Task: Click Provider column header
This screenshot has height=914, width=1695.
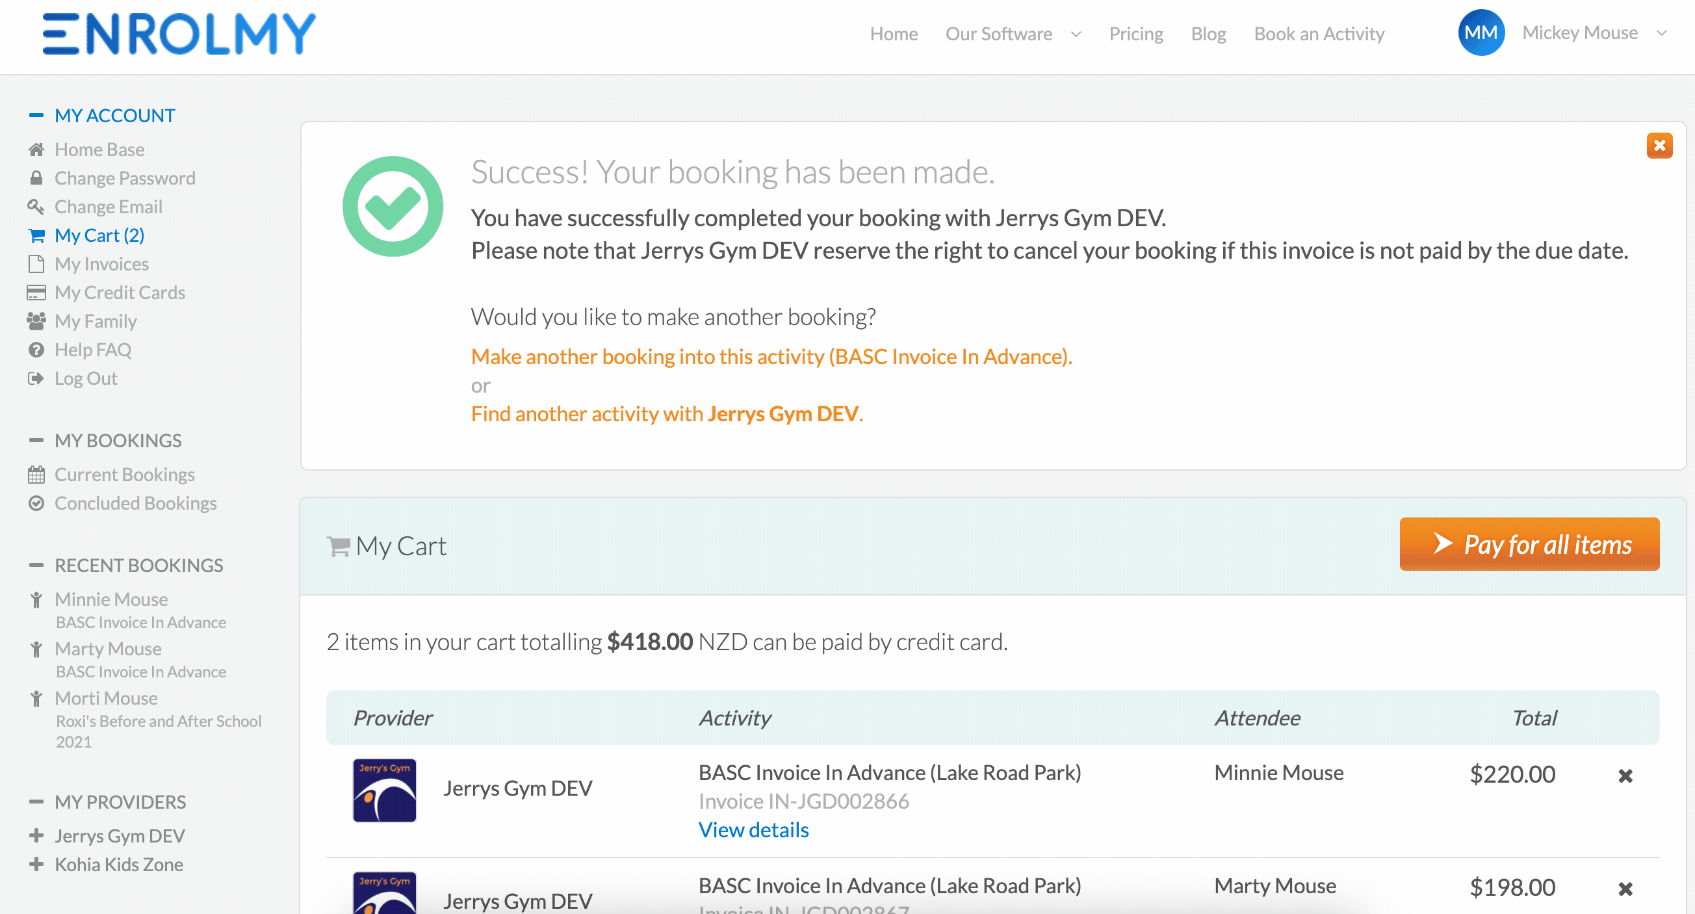Action: tap(393, 718)
